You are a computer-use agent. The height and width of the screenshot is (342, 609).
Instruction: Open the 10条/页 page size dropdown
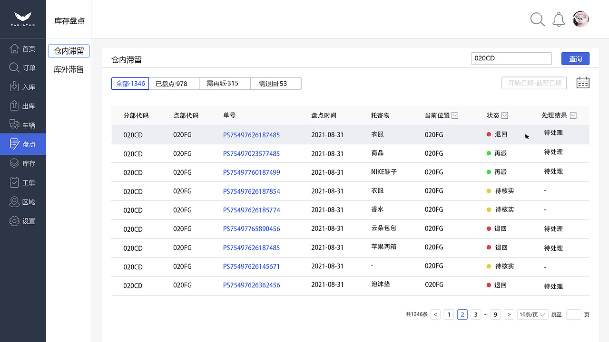click(532, 314)
